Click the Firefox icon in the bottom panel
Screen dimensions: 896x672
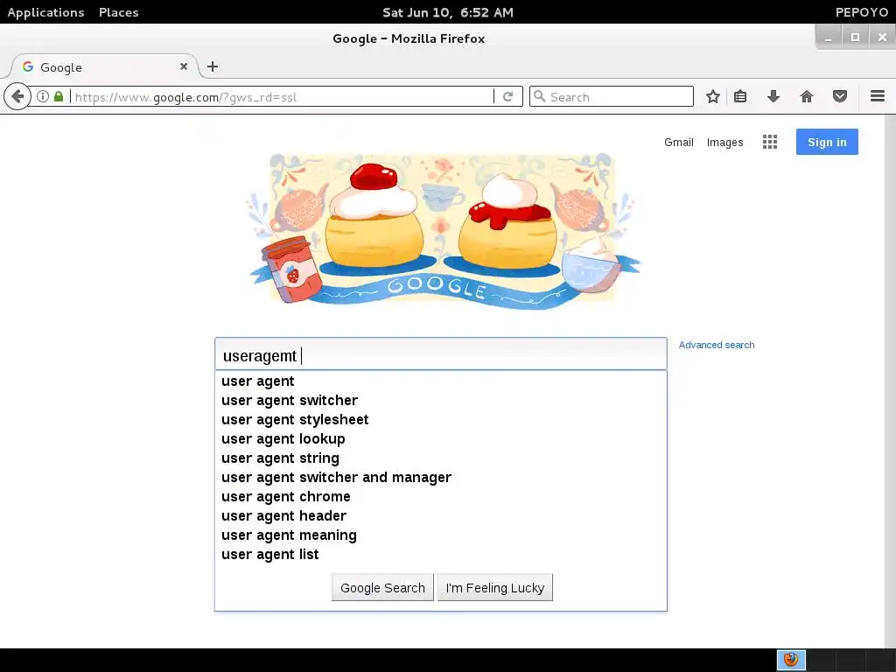click(x=791, y=660)
